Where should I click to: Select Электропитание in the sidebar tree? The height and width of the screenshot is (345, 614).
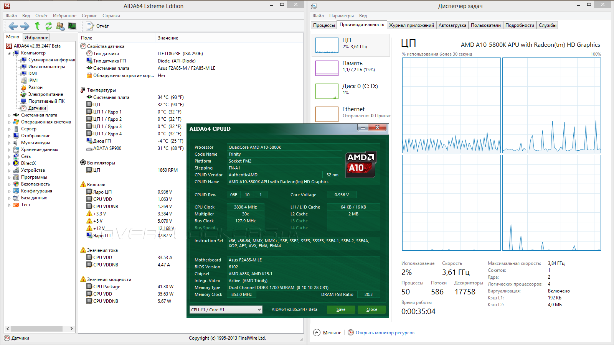tap(45, 94)
